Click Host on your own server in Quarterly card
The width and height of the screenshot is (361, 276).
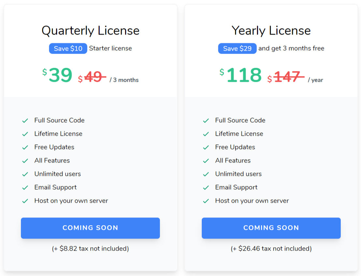point(71,201)
